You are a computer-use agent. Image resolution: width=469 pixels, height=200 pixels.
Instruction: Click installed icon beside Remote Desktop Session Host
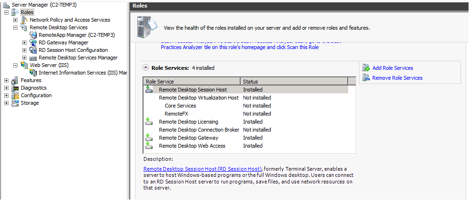click(149, 90)
